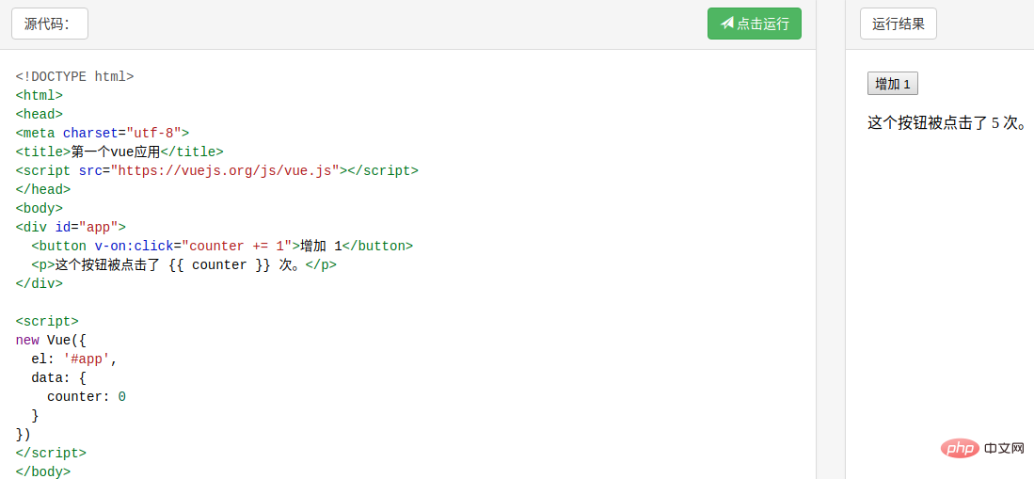The image size is (1034, 479).
Task: Click the result text 这个按钮被点击了 5 次
Action: [x=946, y=122]
